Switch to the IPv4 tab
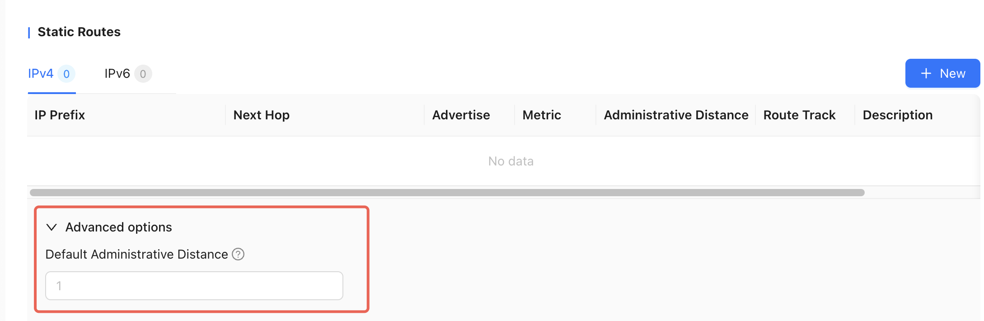 pyautogui.click(x=41, y=73)
